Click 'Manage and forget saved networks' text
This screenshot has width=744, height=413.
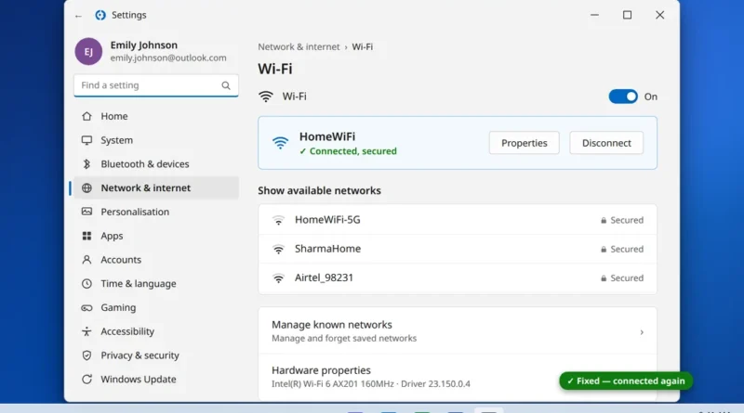(x=344, y=339)
